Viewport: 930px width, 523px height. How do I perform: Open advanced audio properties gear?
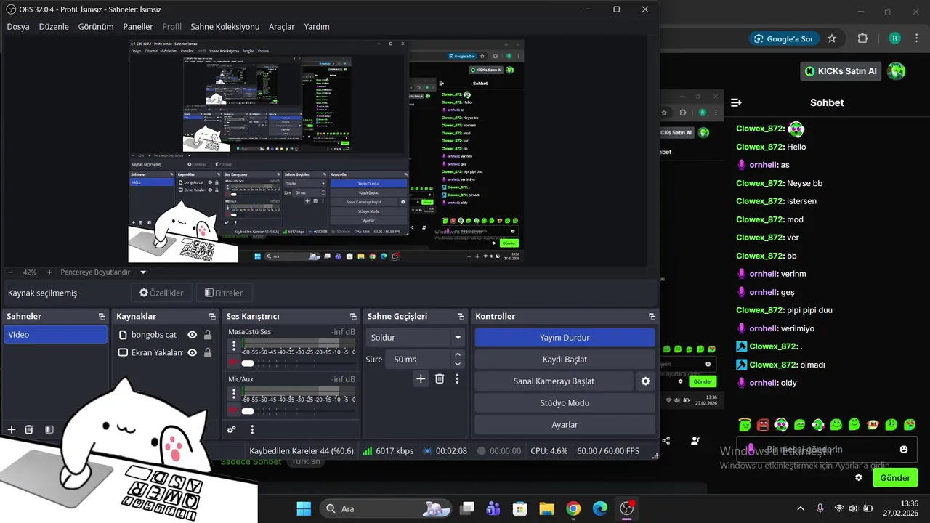(232, 429)
